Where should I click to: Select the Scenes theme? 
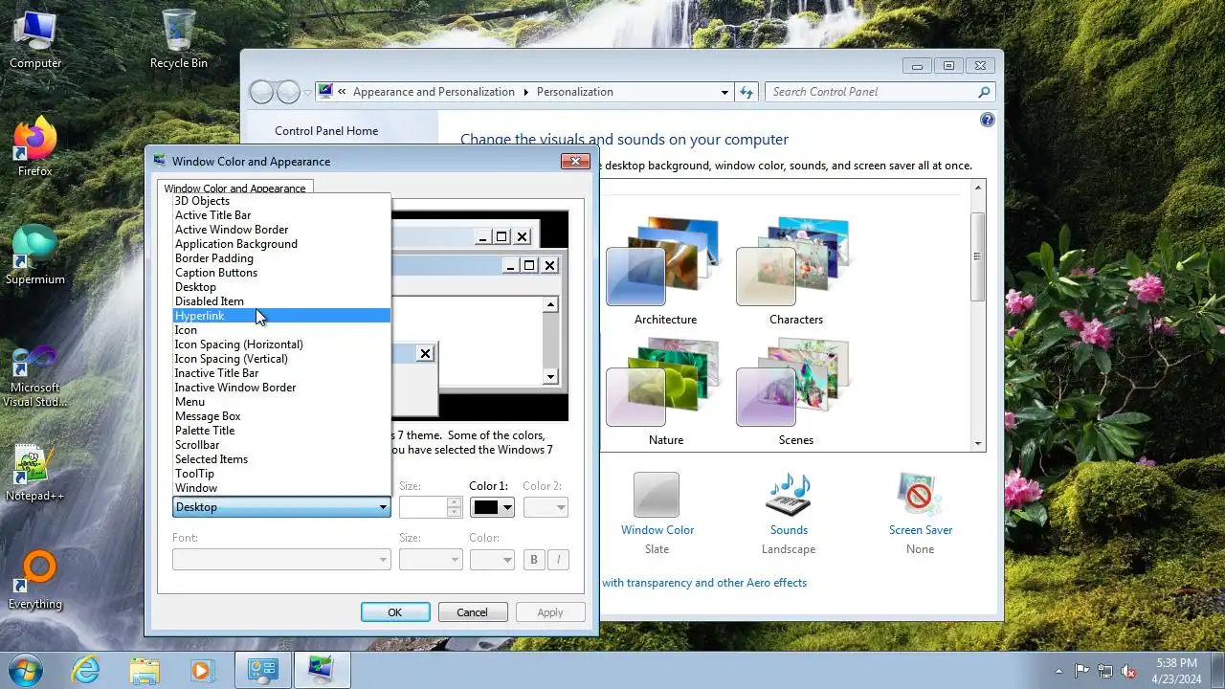tap(796, 391)
